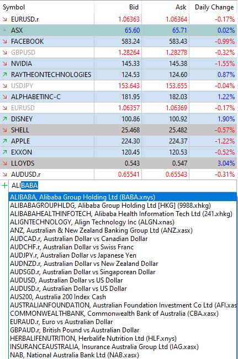Click the red down arrow beside EURUSD.r

click(5, 19)
